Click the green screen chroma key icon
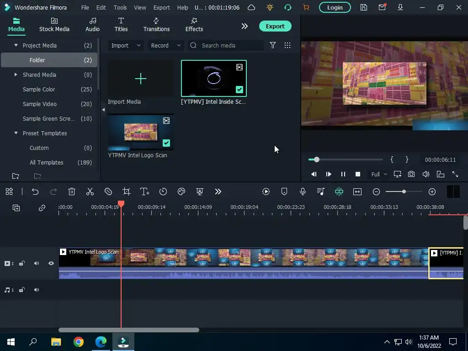Screen dimensions: 468x351 (200, 191)
